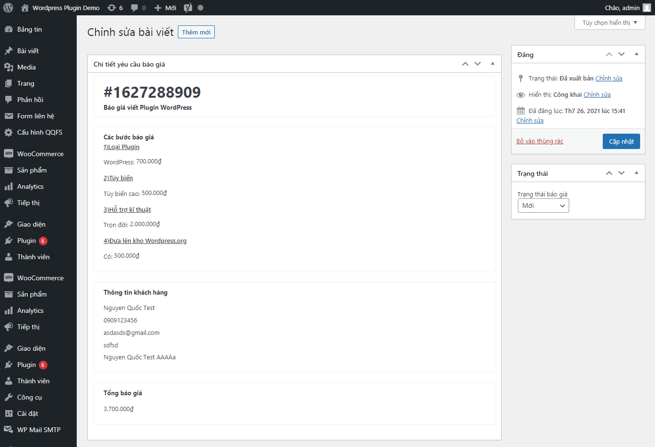
Task: Click the 4)Đưa lên kho Wordpress.org heading
Action: coord(145,241)
